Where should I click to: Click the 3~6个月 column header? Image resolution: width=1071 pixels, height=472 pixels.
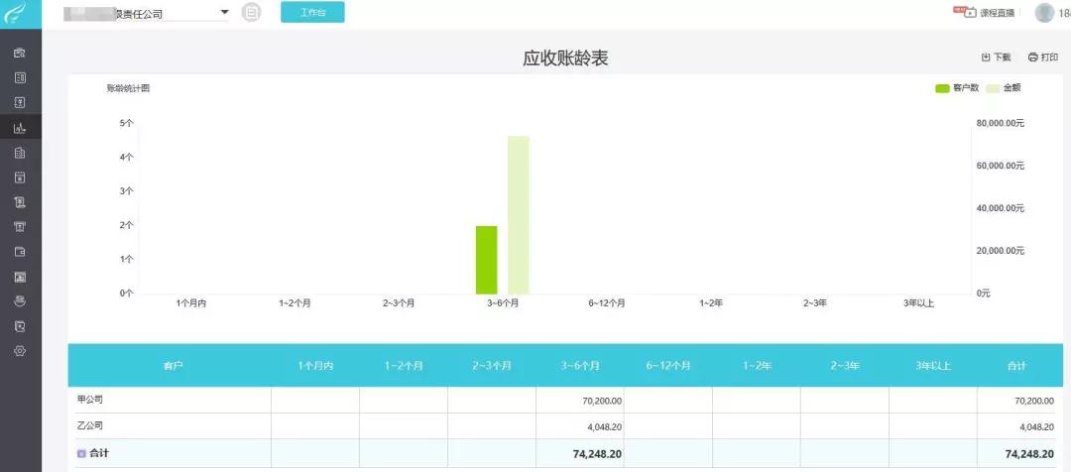click(x=580, y=366)
